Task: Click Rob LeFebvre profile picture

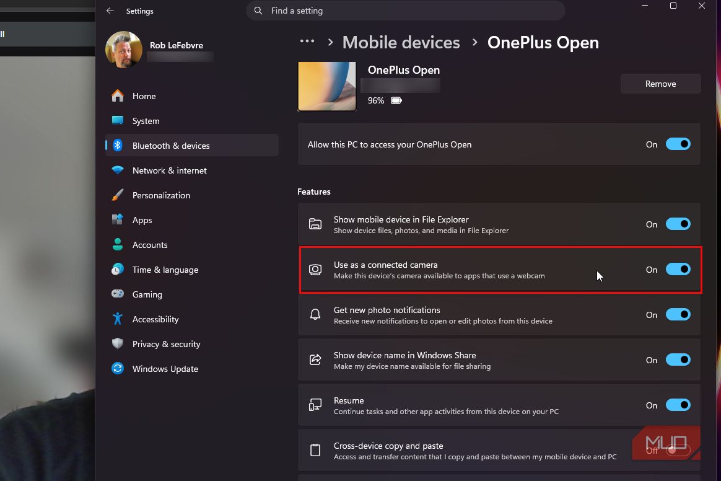Action: pyautogui.click(x=124, y=50)
